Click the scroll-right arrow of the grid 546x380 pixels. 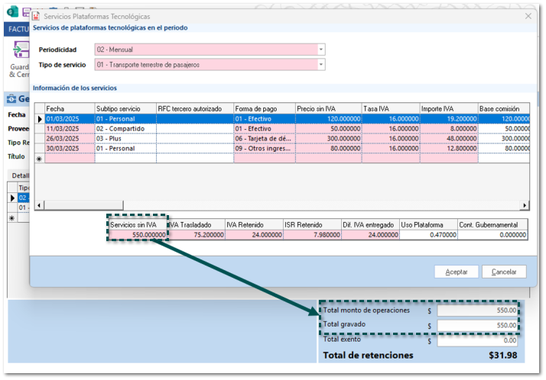point(525,205)
